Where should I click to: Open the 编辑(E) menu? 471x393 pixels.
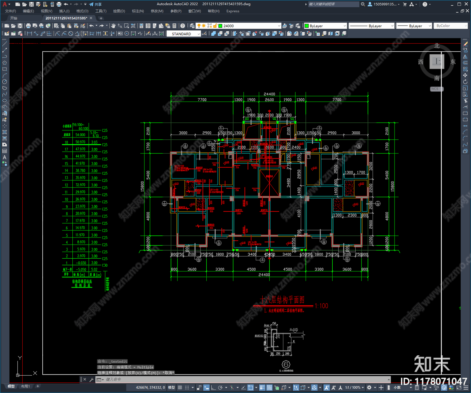click(28, 11)
